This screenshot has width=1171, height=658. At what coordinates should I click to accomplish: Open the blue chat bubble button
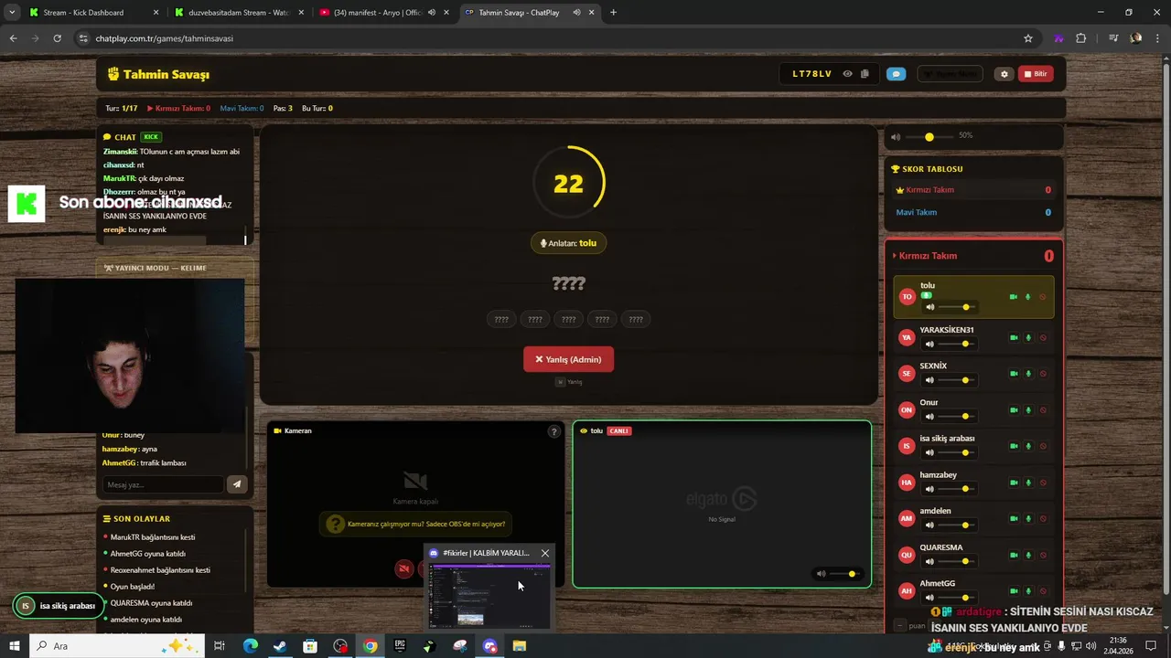pyautogui.click(x=897, y=74)
